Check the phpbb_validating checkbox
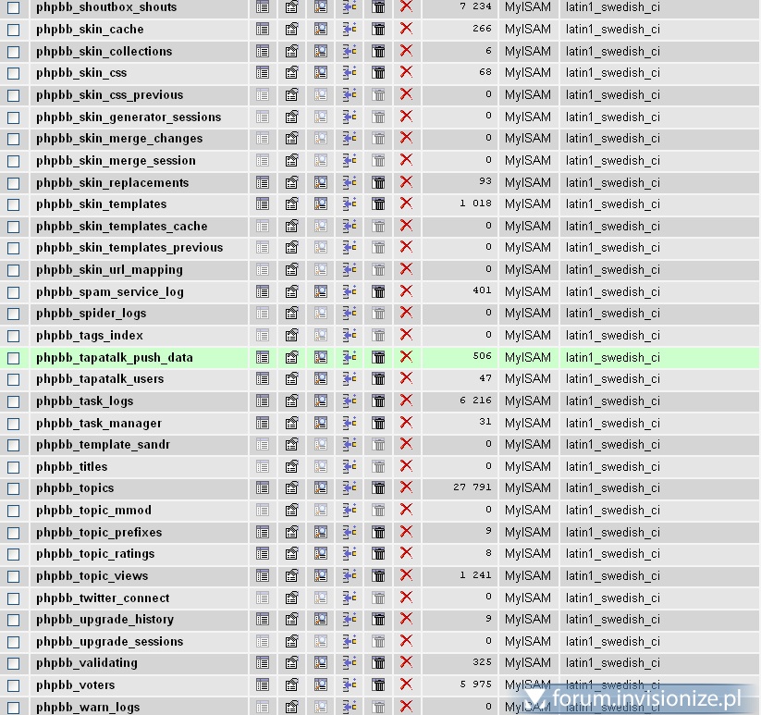761x715 pixels. (x=14, y=663)
